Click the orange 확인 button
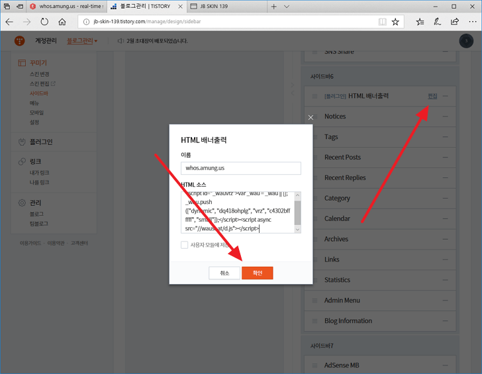This screenshot has width=482, height=374. tap(258, 273)
